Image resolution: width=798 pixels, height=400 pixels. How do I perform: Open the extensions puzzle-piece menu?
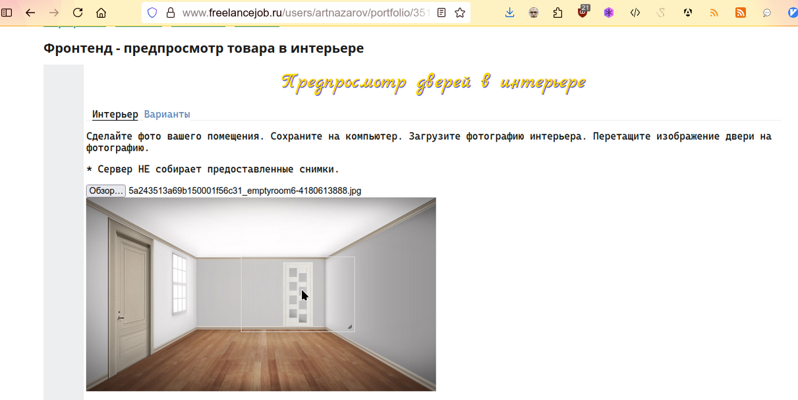point(558,13)
